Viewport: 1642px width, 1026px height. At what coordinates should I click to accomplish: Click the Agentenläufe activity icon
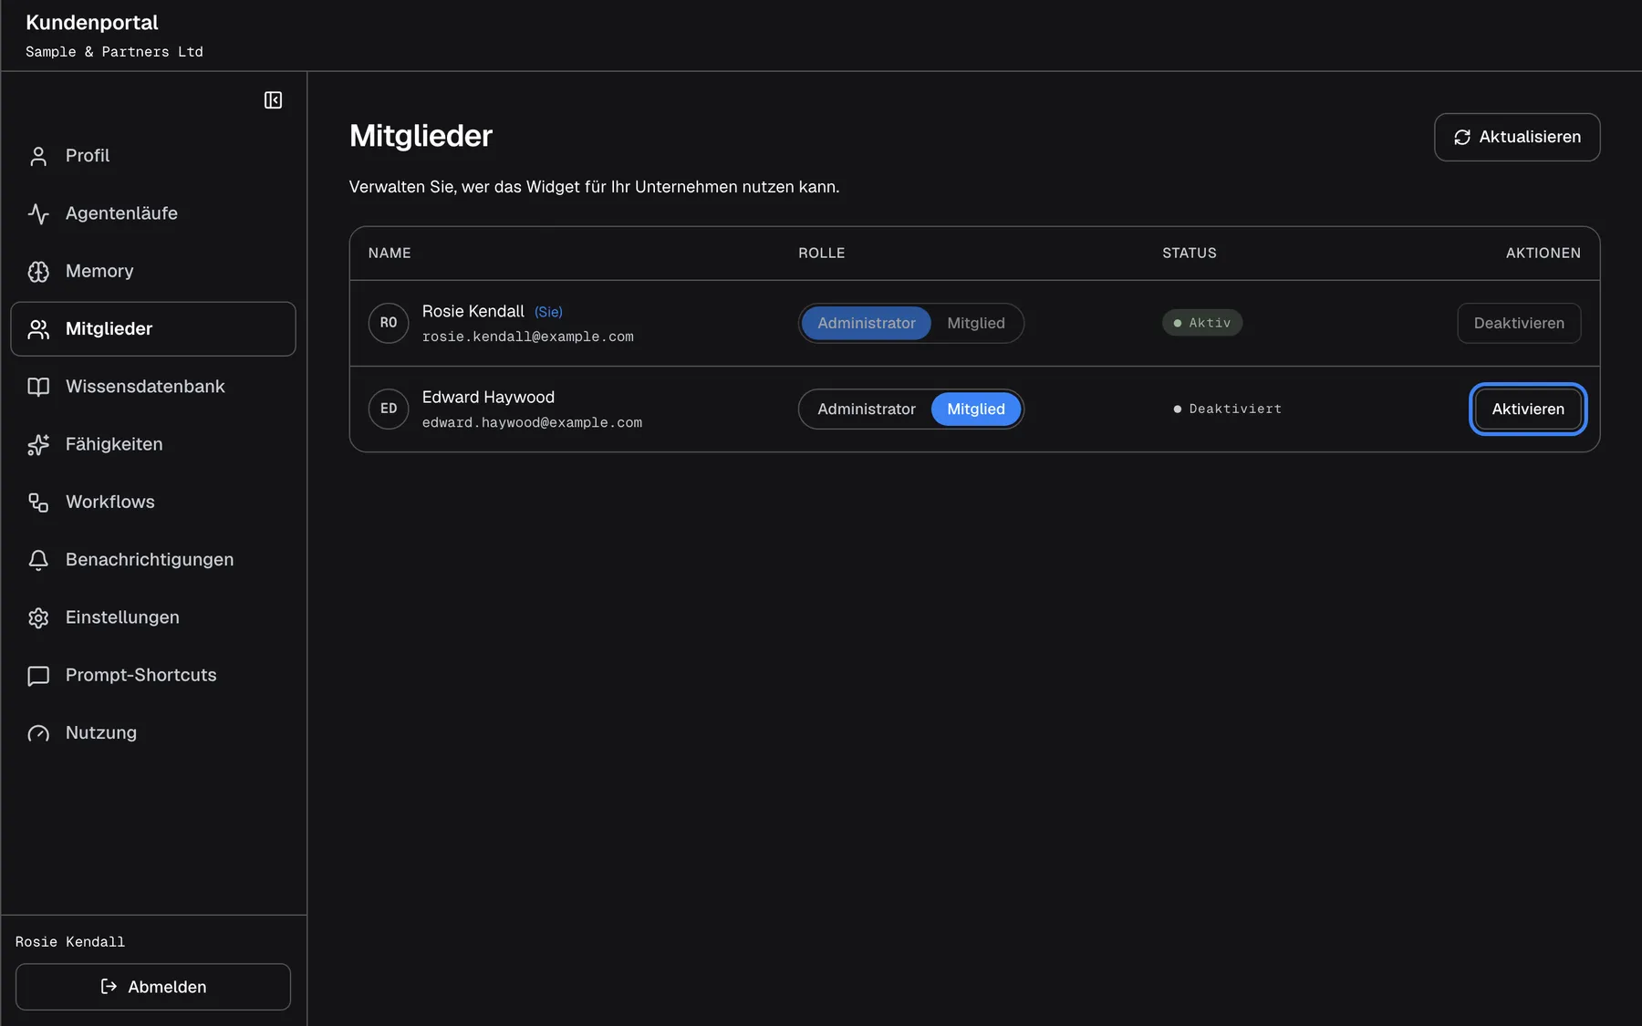(38, 213)
